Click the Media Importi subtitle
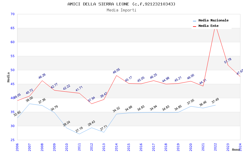 point(121,10)
